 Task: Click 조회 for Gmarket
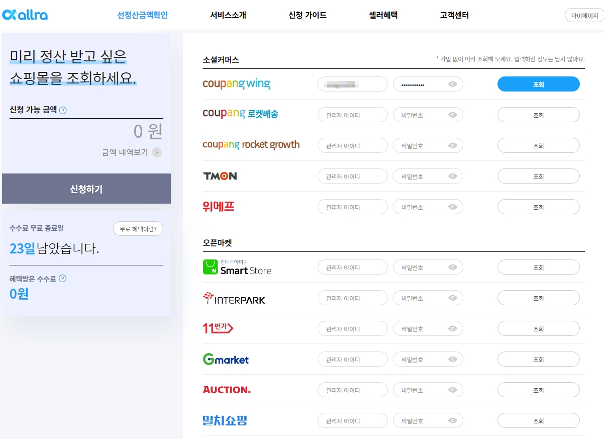pos(538,360)
